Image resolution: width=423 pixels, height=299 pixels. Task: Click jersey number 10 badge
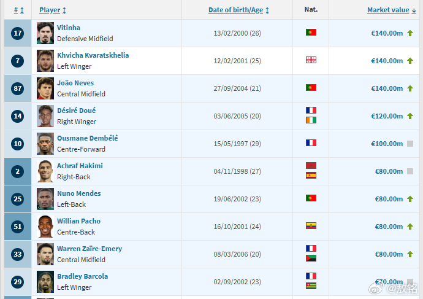pos(18,144)
